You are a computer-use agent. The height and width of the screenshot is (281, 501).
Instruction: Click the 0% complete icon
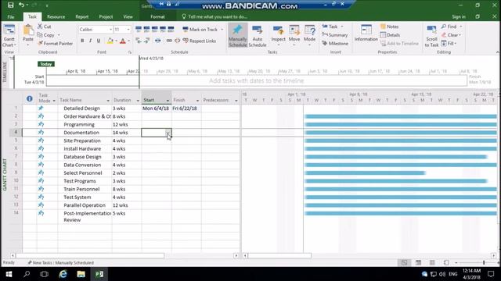tap(139, 30)
